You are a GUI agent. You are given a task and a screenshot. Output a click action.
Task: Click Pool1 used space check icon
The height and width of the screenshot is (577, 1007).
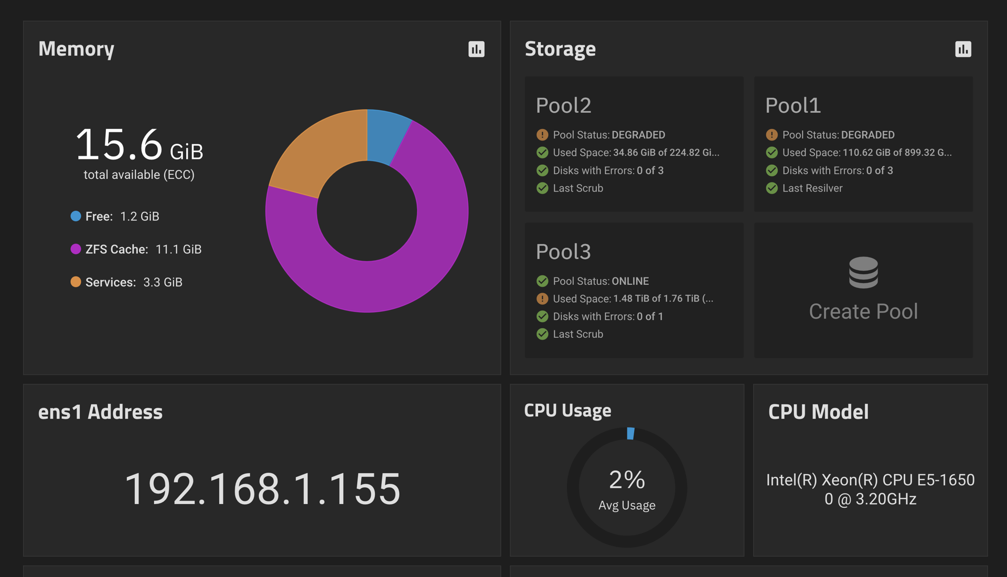coord(772,153)
